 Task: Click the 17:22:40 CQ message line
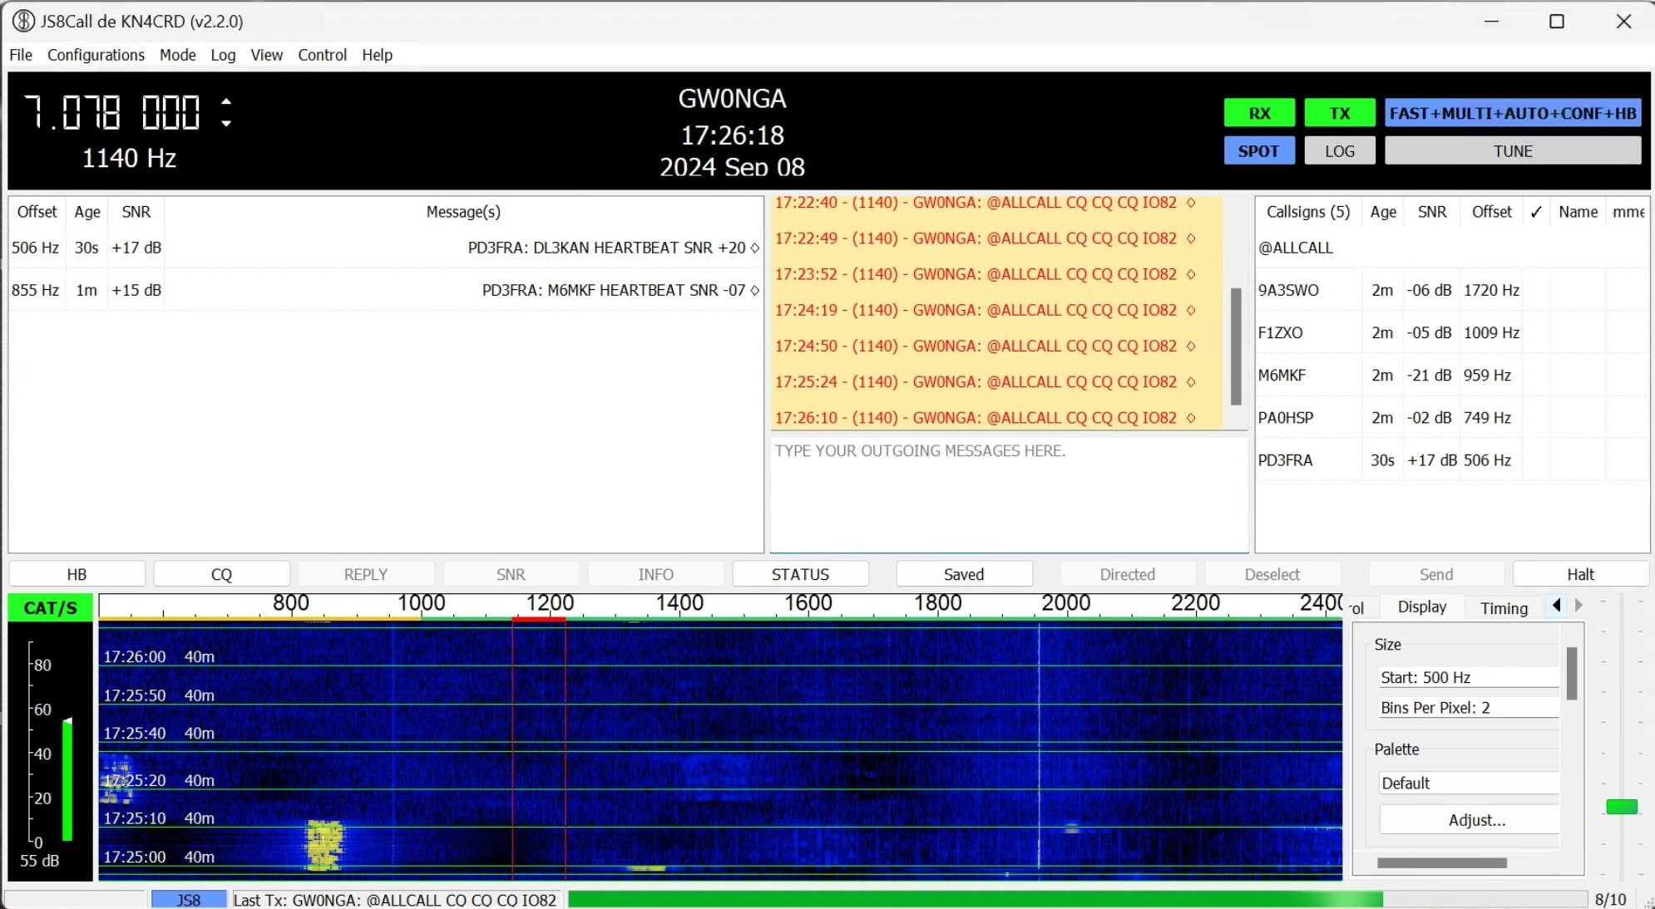coord(985,202)
